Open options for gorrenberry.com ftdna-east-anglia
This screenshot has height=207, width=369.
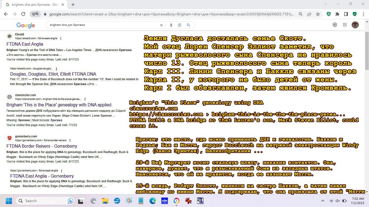pyautogui.click(x=61, y=171)
